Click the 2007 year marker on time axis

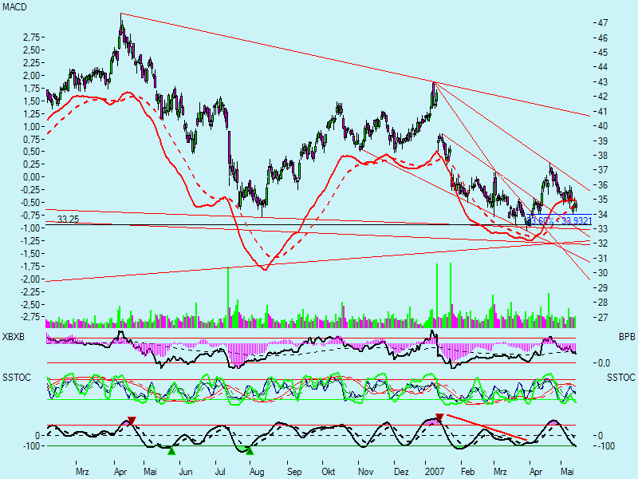coord(434,472)
